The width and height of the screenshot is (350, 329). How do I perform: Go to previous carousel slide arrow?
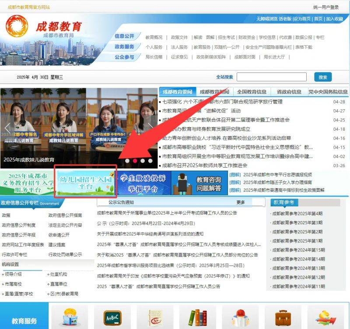click(x=7, y=128)
